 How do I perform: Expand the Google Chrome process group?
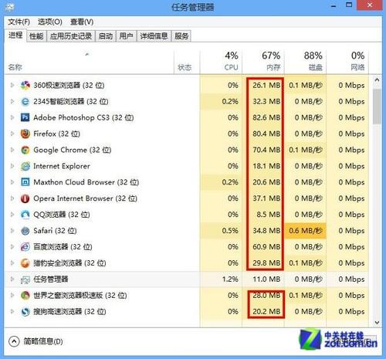[12, 150]
